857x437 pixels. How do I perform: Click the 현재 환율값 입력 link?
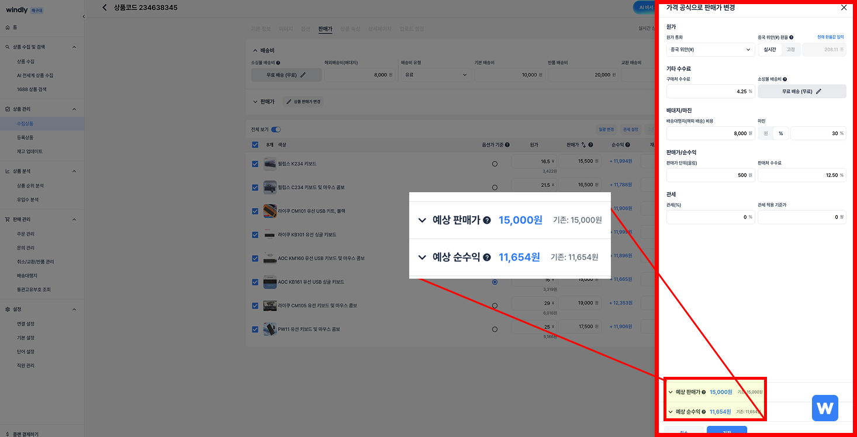[x=830, y=37]
